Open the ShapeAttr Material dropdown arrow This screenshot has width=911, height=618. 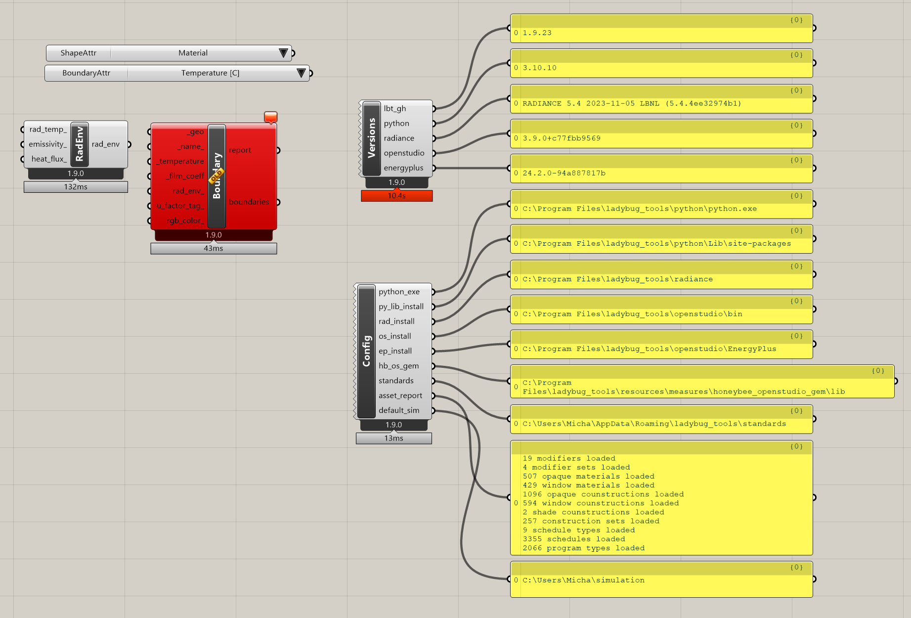(x=283, y=53)
